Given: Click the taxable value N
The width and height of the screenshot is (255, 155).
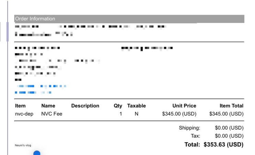Looking at the screenshot, I should tap(136, 114).
